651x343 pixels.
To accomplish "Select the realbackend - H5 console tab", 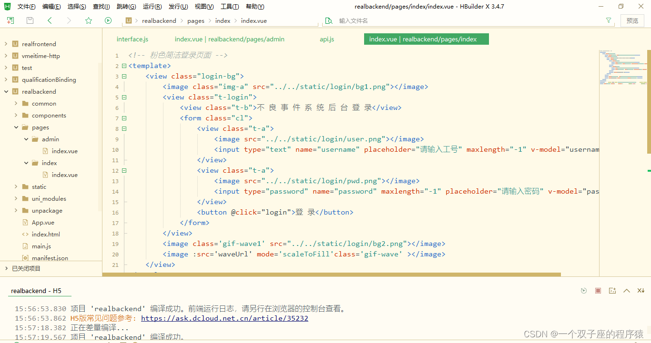I will [x=36, y=291].
